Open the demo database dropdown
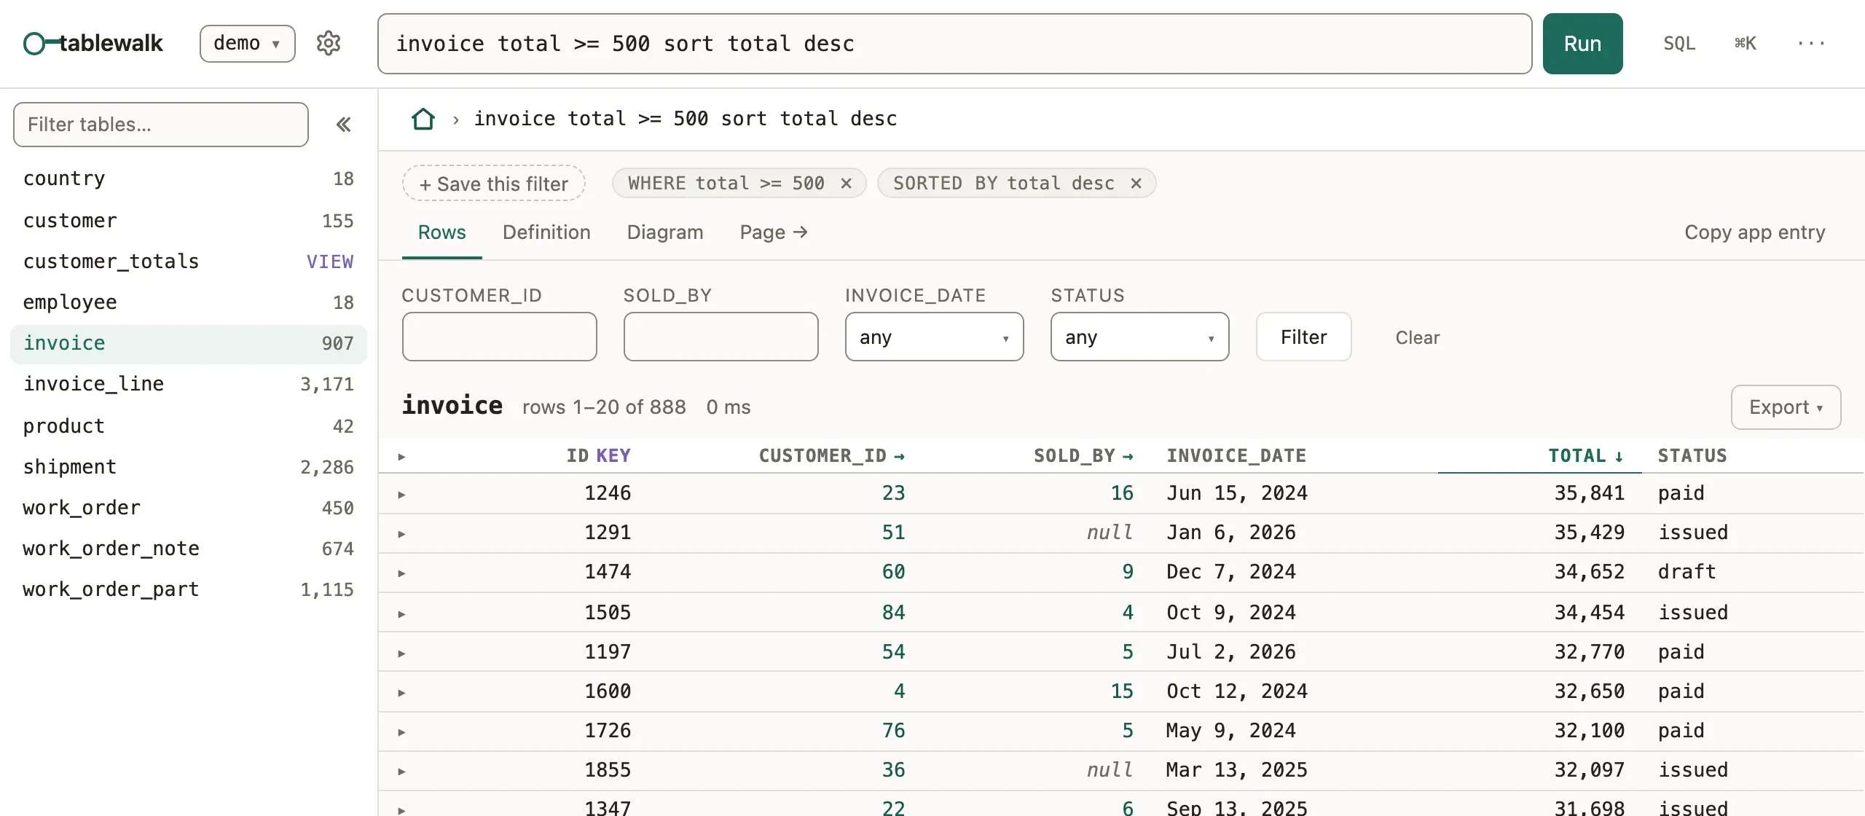Image resolution: width=1865 pixels, height=816 pixels. tap(248, 44)
